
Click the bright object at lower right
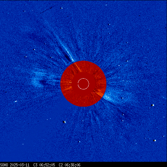(155, 141)
